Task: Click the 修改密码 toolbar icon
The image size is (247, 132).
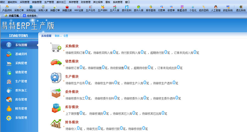Action: click(204, 9)
